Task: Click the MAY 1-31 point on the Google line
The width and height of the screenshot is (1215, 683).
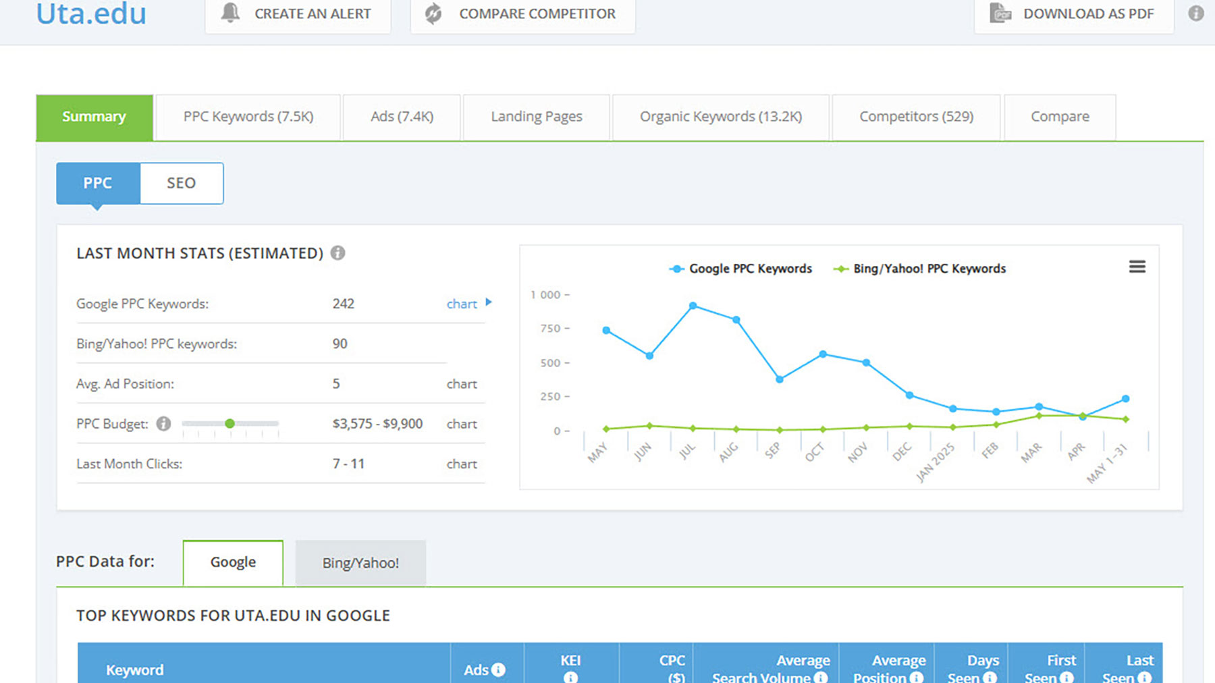Action: (1125, 399)
